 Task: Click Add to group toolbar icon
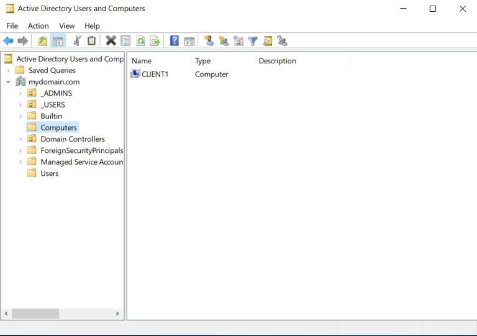[283, 41]
